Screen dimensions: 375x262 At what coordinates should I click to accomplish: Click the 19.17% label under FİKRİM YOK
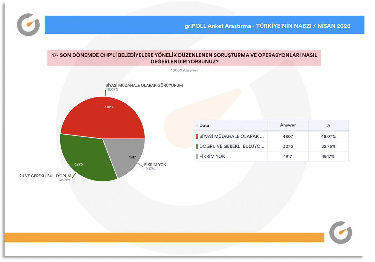tap(149, 169)
